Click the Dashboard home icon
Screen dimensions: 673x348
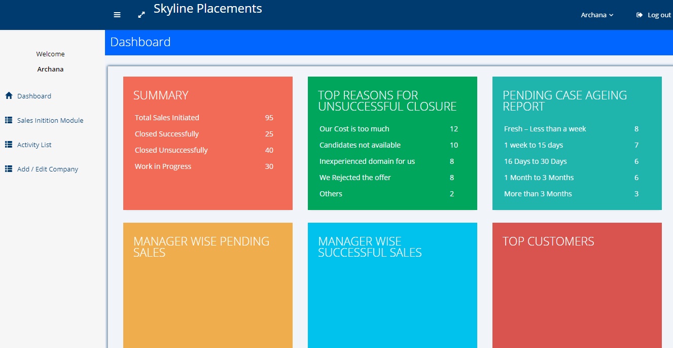(9, 95)
